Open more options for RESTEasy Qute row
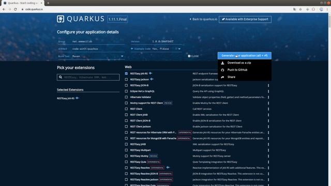The image size is (331, 186). click(x=268, y=162)
